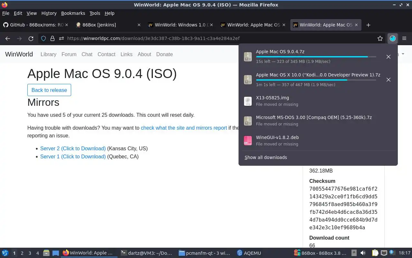Switch to the WinWorld: Windows 1.0 tab
Viewport: 412px width, 258px height.
(180, 25)
